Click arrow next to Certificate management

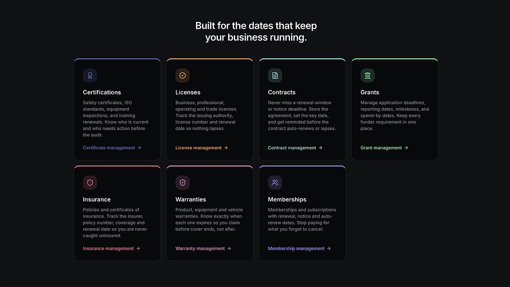(x=139, y=148)
